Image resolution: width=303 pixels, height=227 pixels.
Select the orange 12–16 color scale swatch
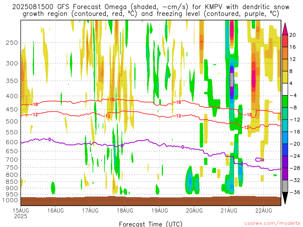coord(285,53)
